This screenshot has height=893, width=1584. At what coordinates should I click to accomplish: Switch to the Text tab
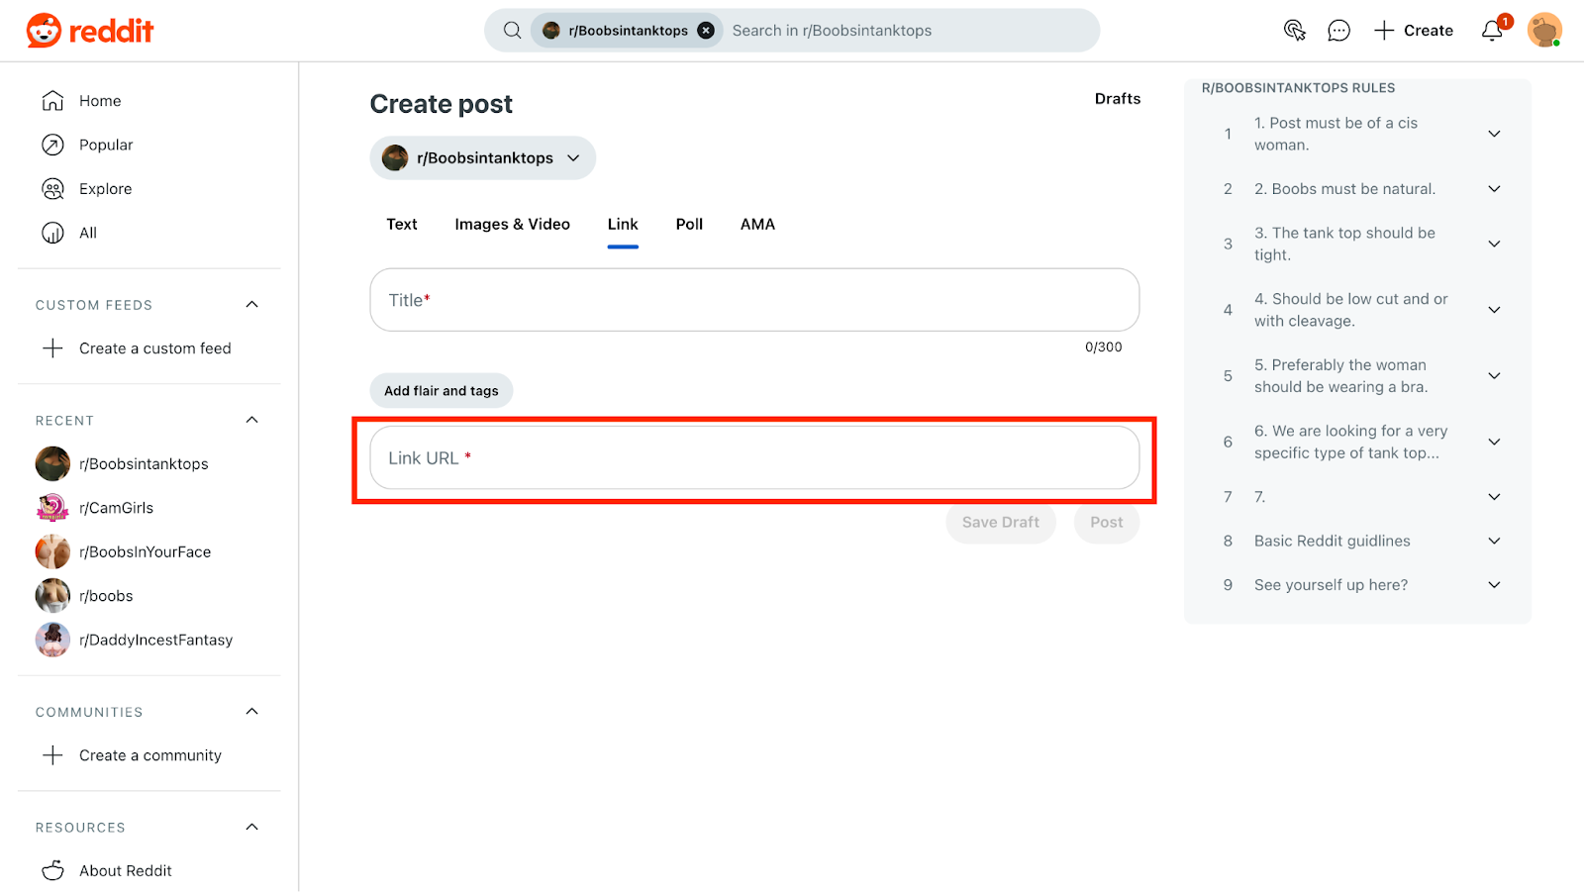[402, 225]
